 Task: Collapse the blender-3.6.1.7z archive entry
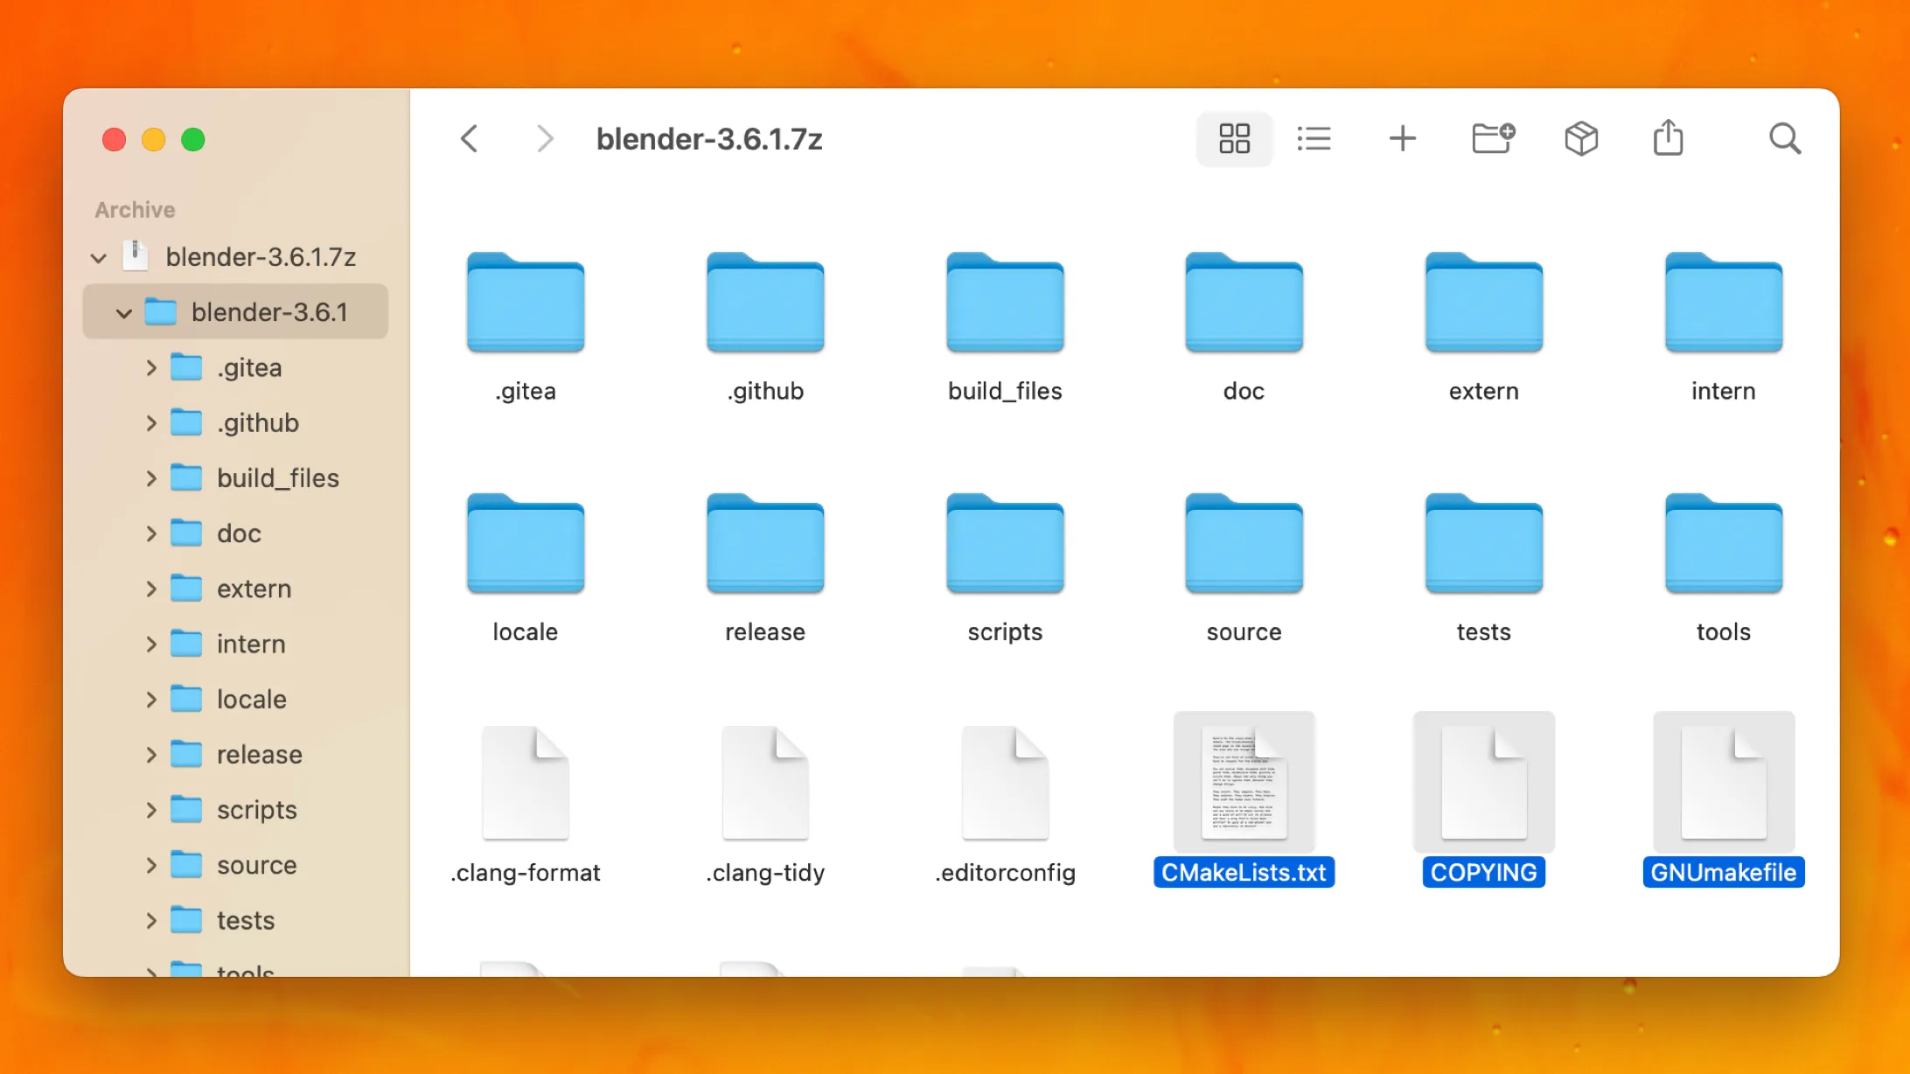[98, 257]
